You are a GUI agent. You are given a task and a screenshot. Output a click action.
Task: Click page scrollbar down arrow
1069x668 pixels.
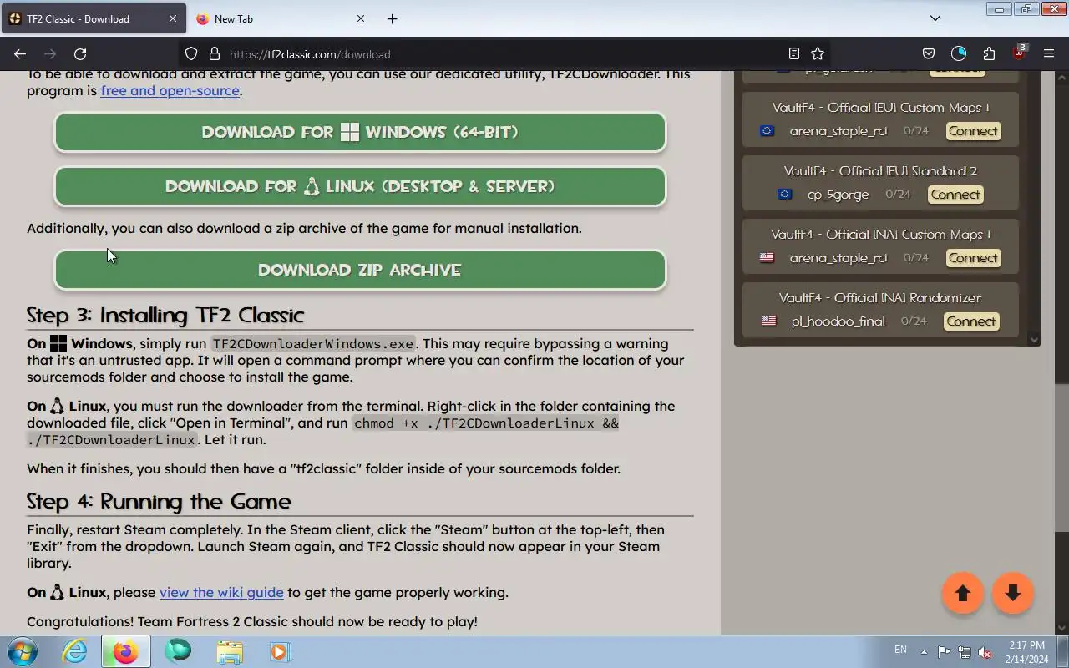(x=1061, y=628)
